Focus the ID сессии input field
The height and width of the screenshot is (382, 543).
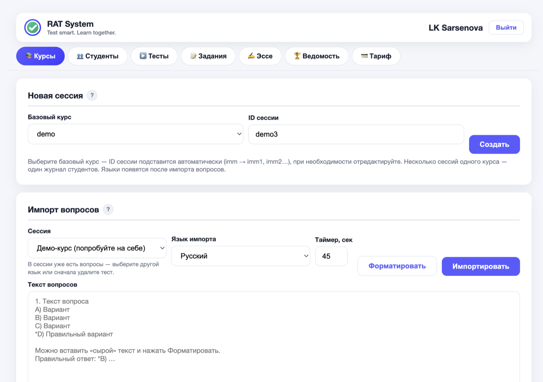356,134
